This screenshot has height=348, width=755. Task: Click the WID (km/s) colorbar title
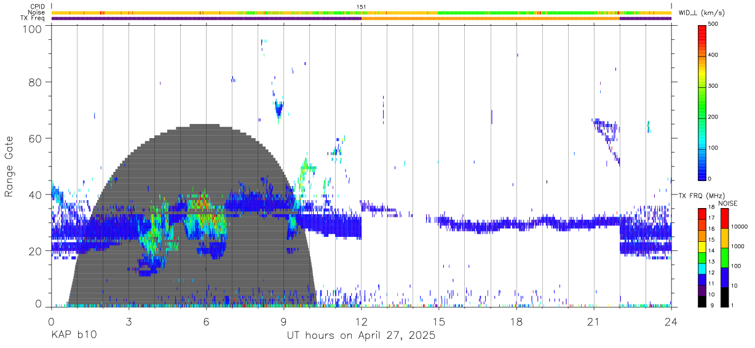[703, 13]
